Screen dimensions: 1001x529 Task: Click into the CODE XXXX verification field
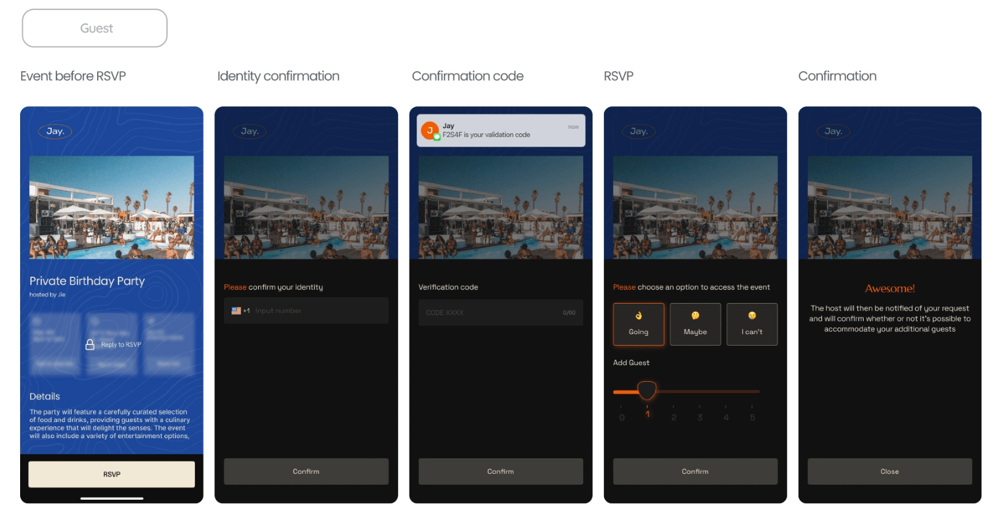[500, 312]
